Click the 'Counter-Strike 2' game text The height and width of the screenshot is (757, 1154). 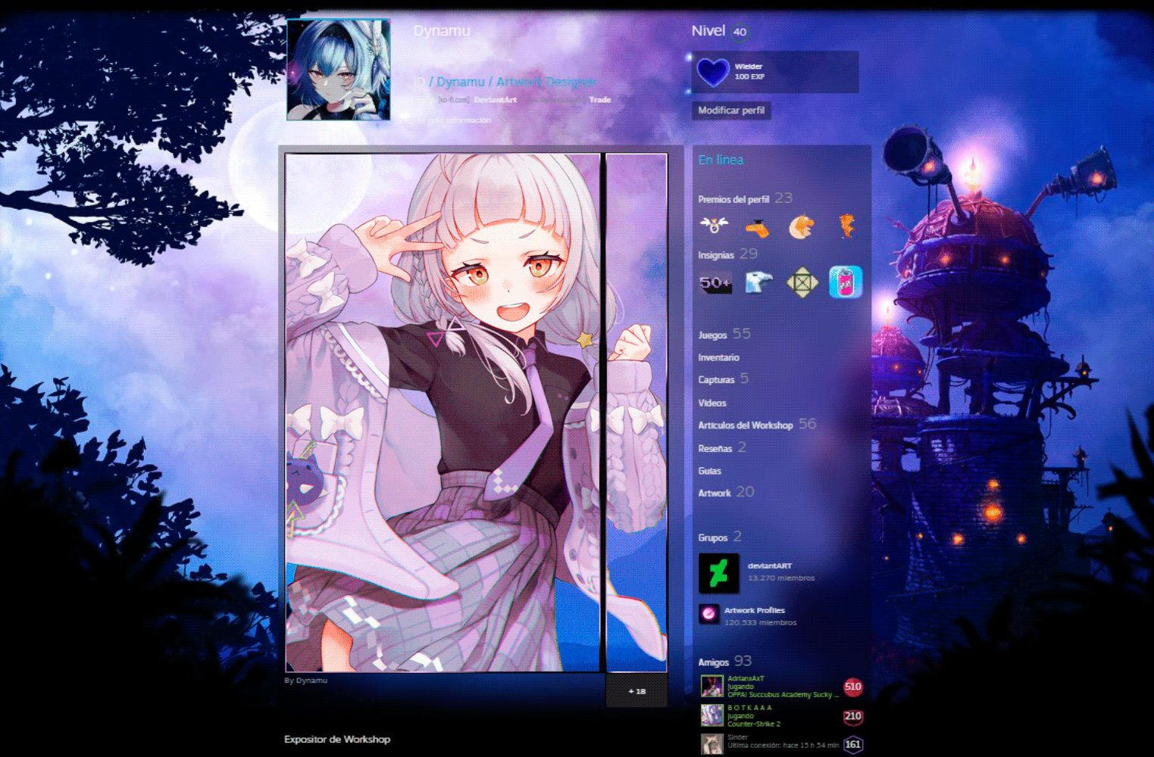[x=754, y=724]
